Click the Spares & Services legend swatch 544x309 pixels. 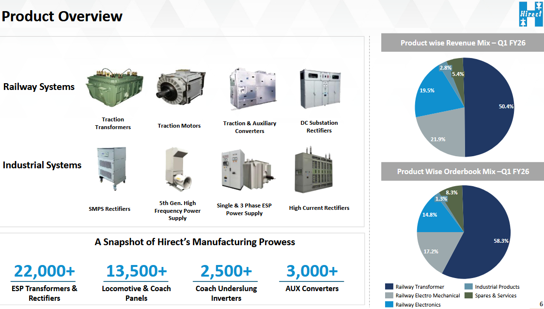coord(468,295)
